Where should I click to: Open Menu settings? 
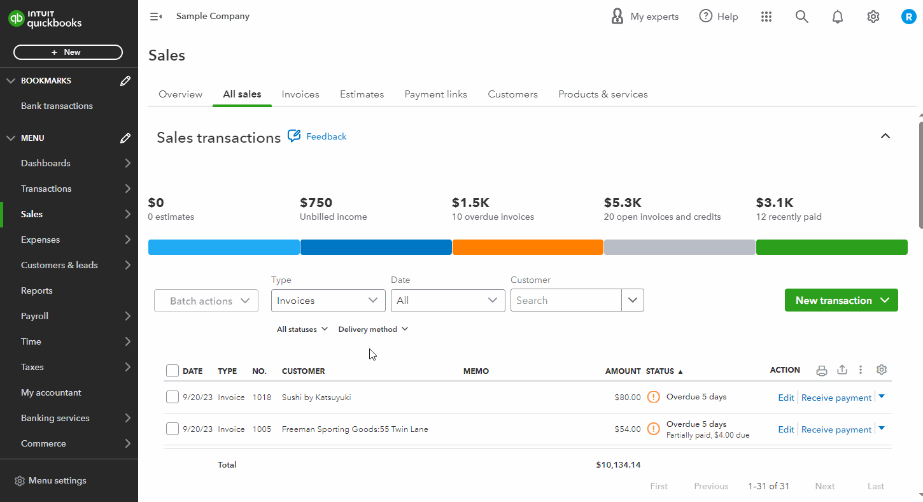50,481
